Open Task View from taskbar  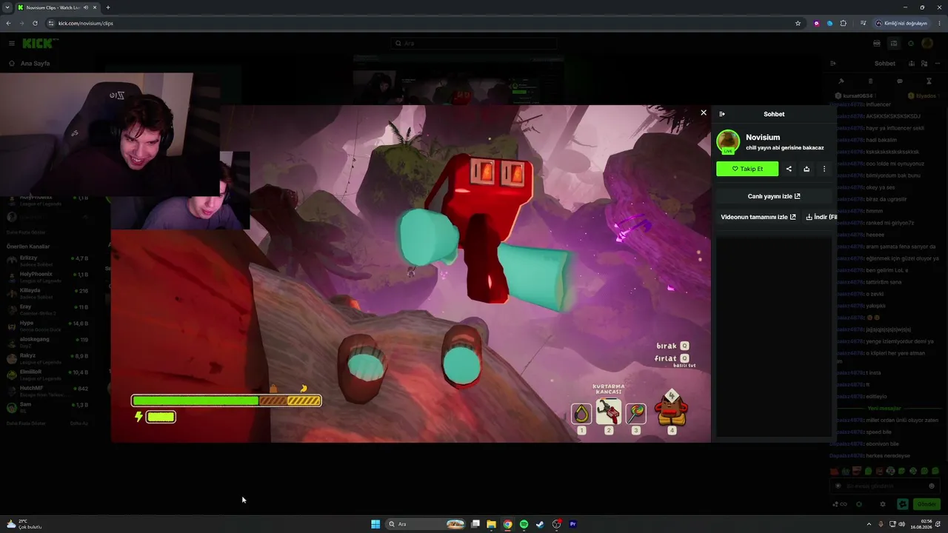coord(475,524)
